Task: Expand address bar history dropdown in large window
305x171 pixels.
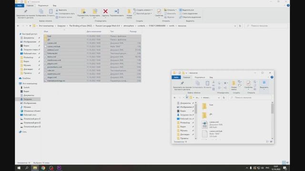Action: [235, 26]
